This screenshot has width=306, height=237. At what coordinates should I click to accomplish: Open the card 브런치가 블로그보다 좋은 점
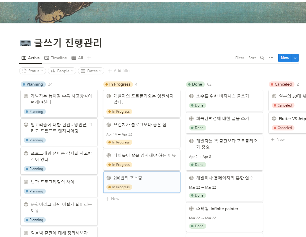click(142, 133)
